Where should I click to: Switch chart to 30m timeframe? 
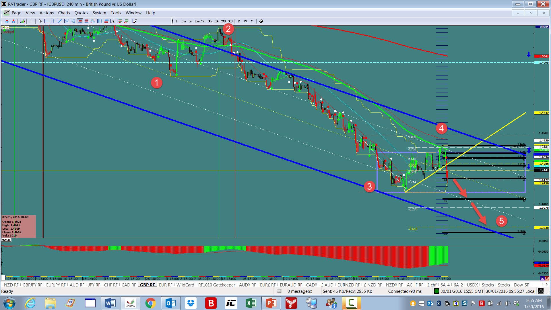tap(210, 21)
